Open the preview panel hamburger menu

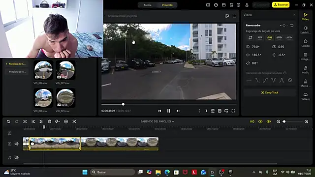pyautogui.click(x=234, y=16)
